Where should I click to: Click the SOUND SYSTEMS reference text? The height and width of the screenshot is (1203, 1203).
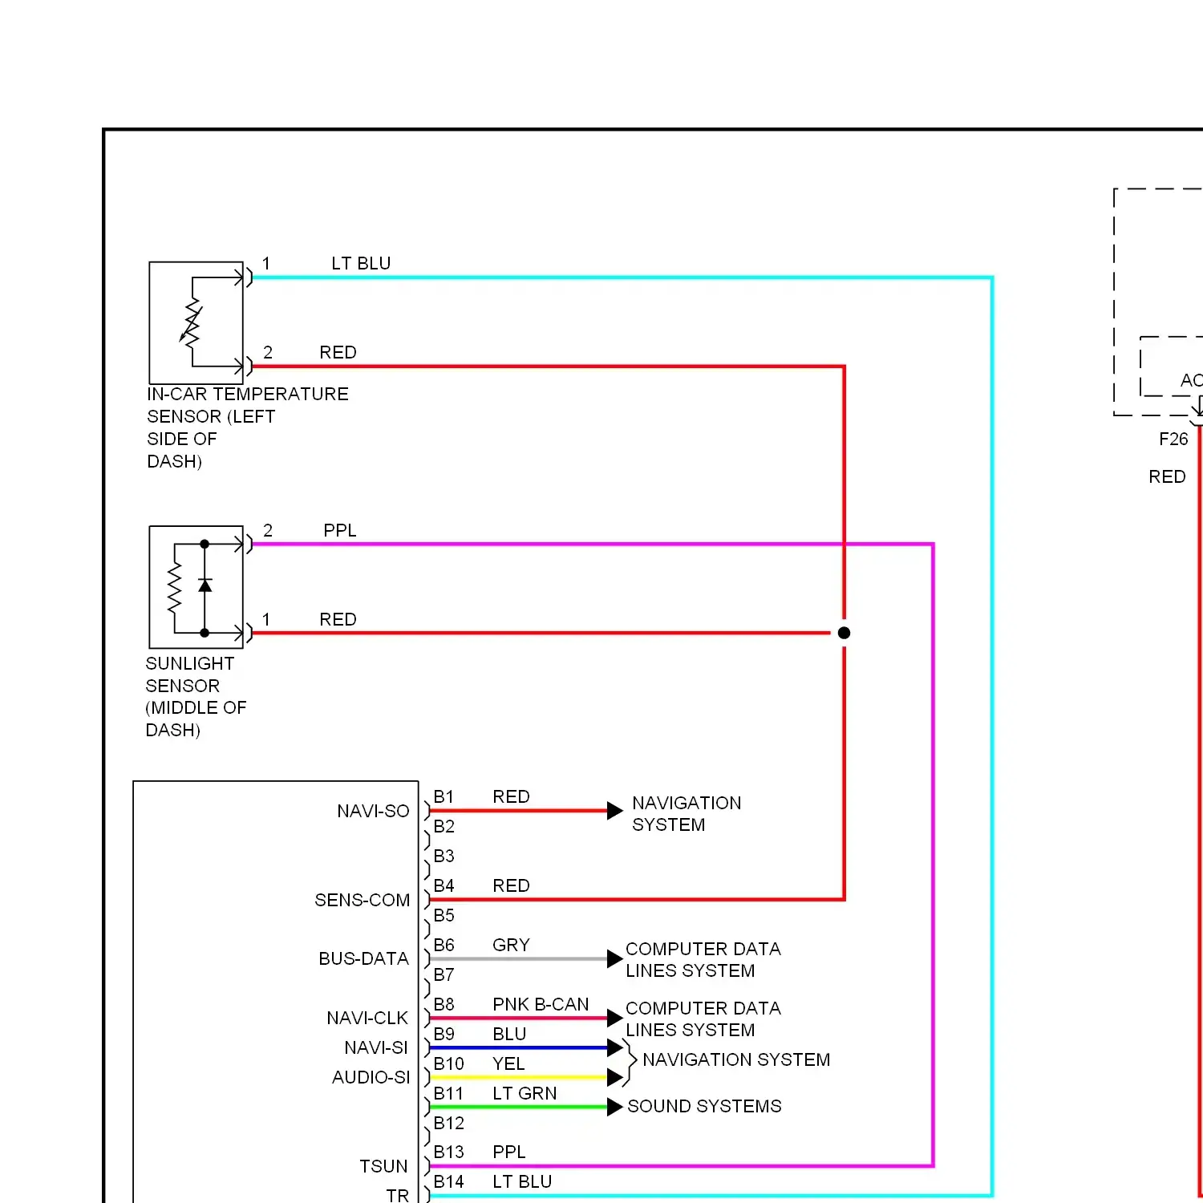(x=704, y=1106)
